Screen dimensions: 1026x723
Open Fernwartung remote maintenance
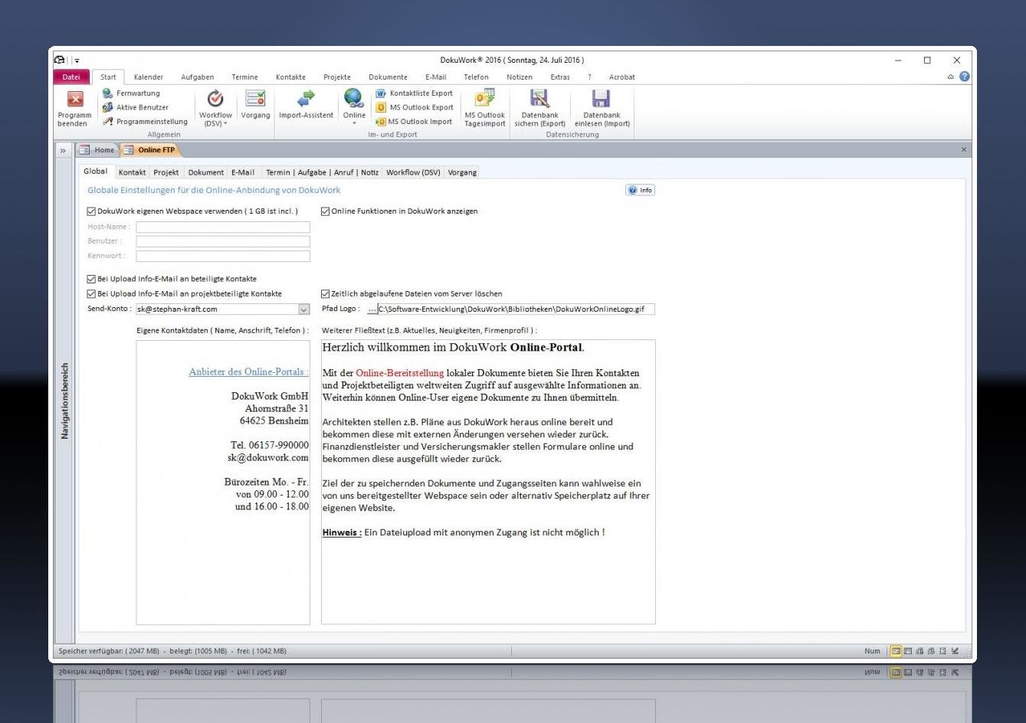click(x=131, y=93)
